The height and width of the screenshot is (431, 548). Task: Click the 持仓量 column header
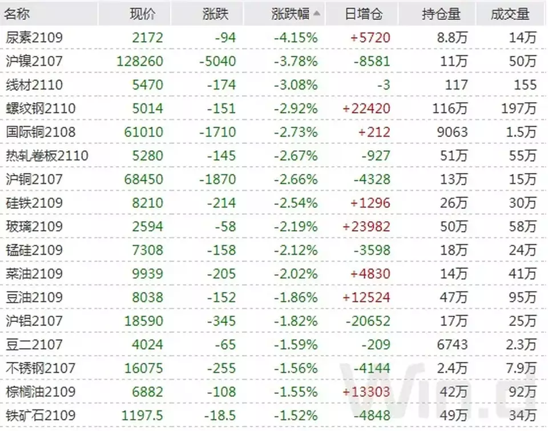pos(441,14)
